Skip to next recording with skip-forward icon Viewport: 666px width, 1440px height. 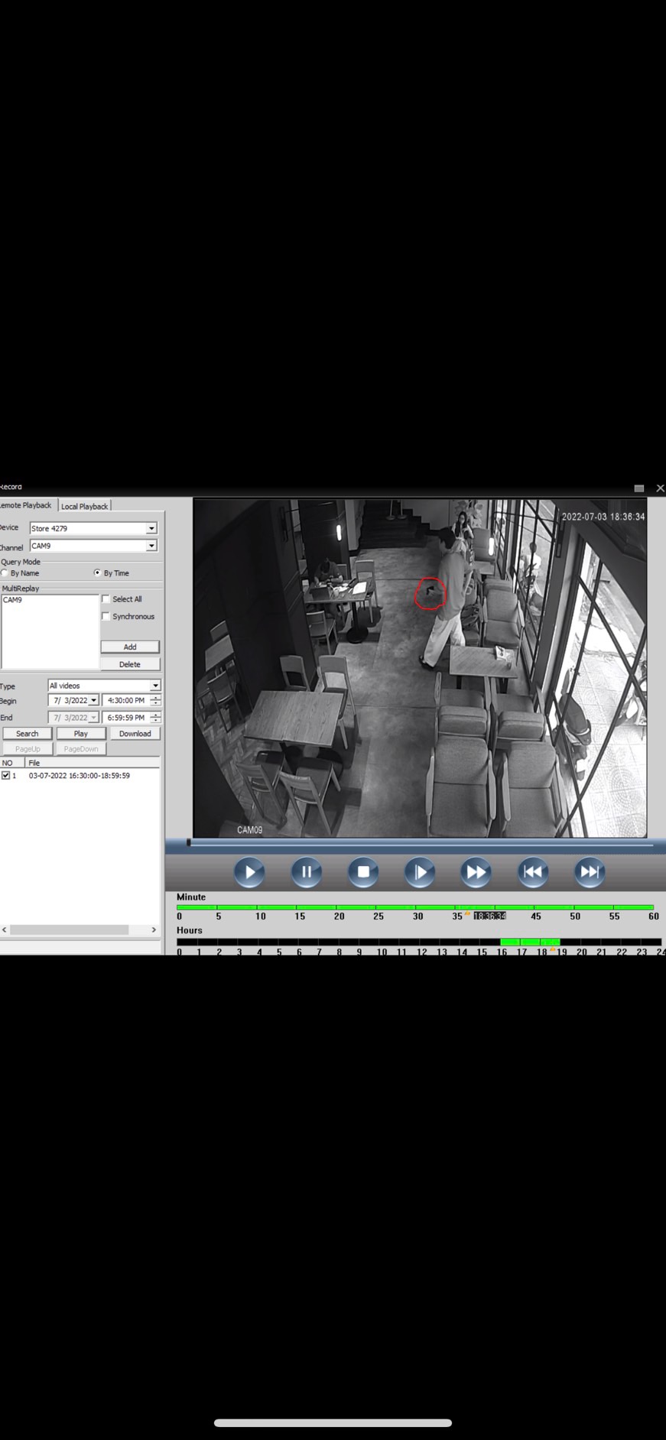pos(589,872)
